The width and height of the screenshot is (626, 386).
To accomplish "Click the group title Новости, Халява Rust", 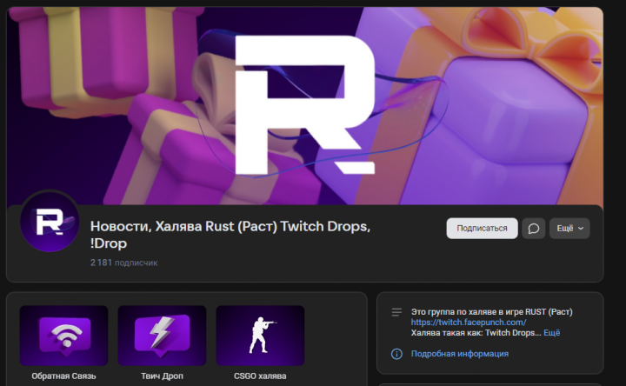I will click(230, 235).
